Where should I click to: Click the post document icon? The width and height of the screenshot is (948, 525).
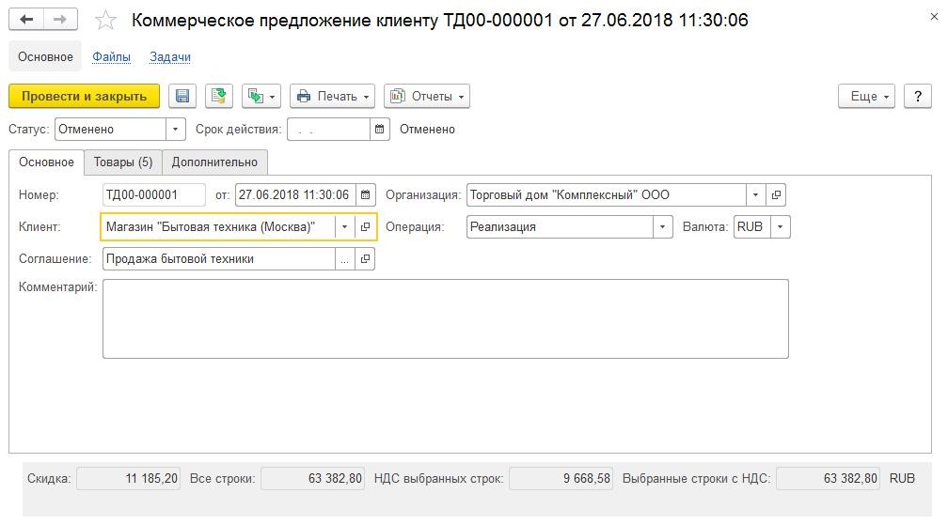(219, 96)
